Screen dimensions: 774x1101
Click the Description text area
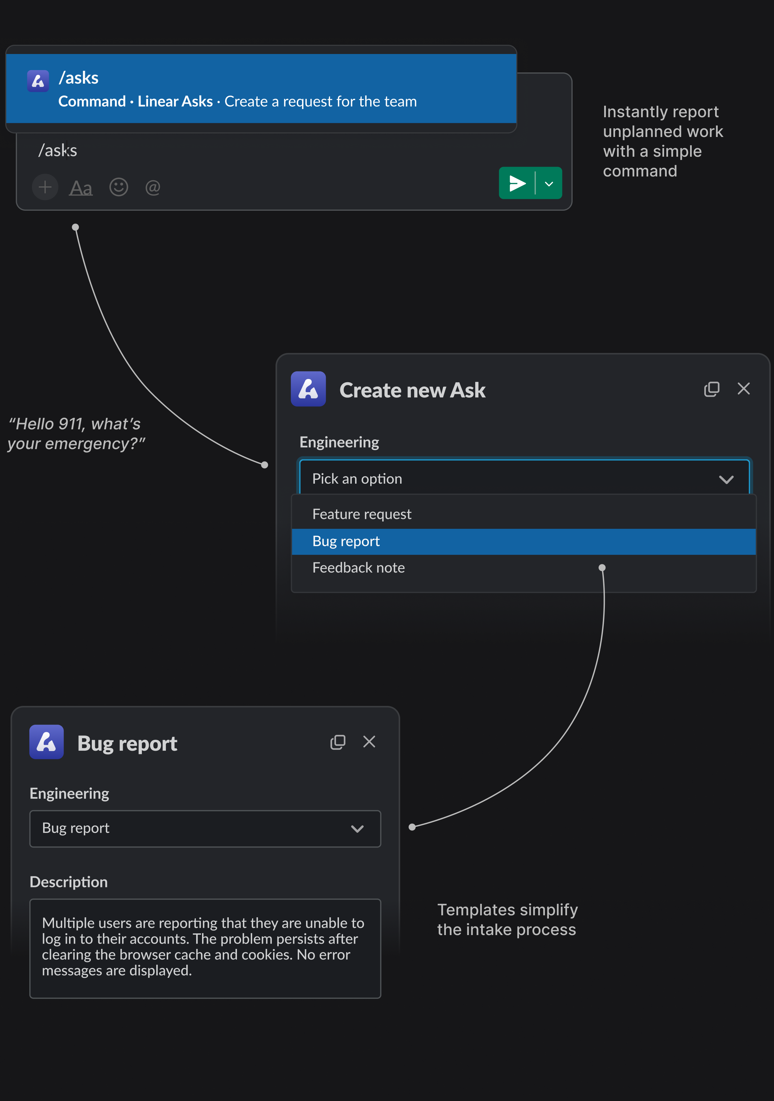205,949
